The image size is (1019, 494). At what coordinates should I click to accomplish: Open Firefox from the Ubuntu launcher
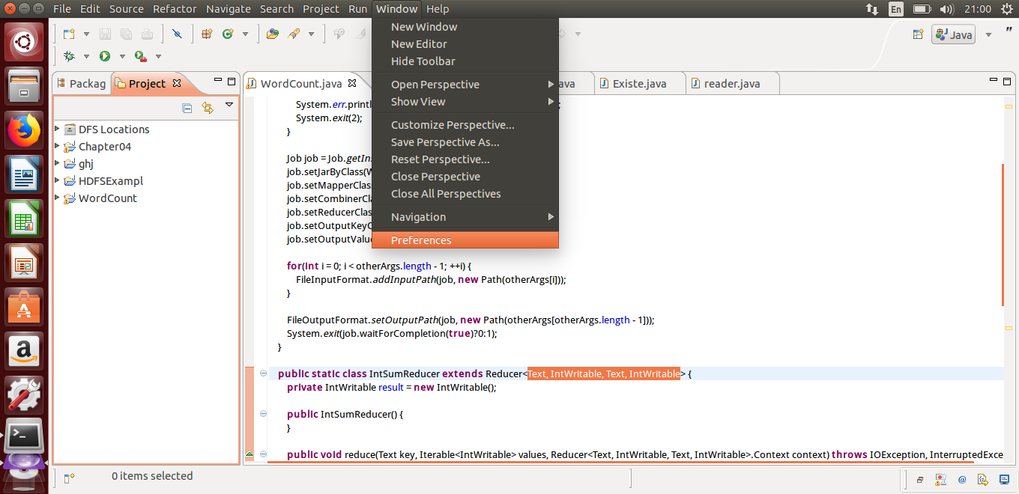click(x=24, y=130)
